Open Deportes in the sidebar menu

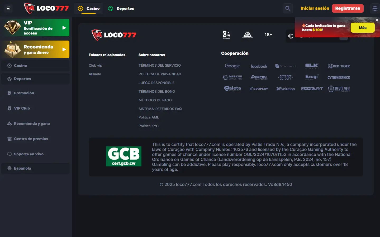[x=35, y=79]
